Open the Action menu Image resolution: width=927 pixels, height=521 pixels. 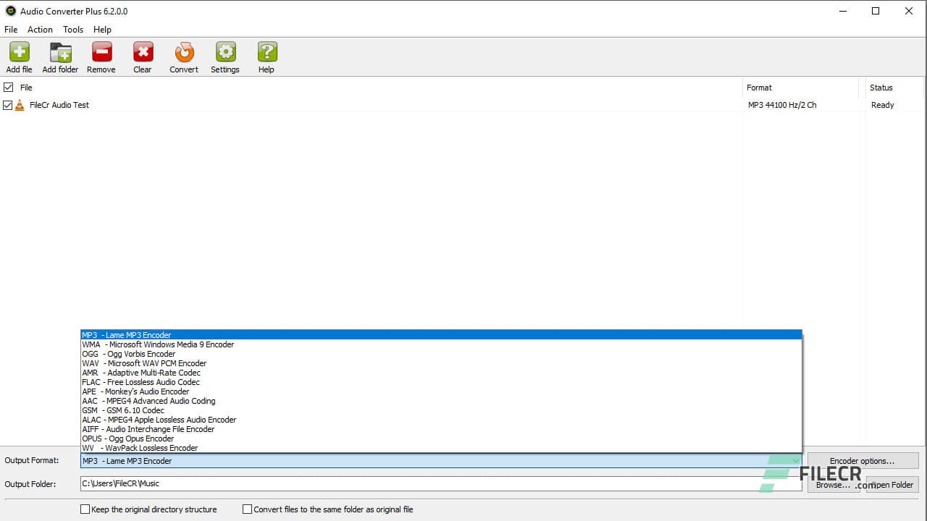point(40,30)
